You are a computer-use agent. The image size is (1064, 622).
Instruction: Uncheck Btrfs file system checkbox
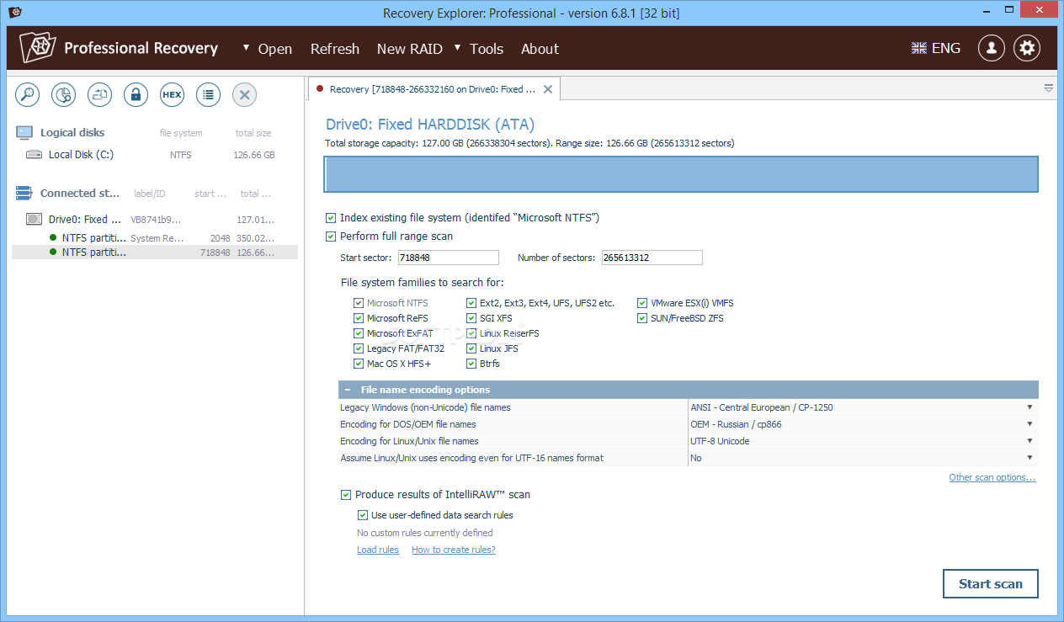(471, 364)
